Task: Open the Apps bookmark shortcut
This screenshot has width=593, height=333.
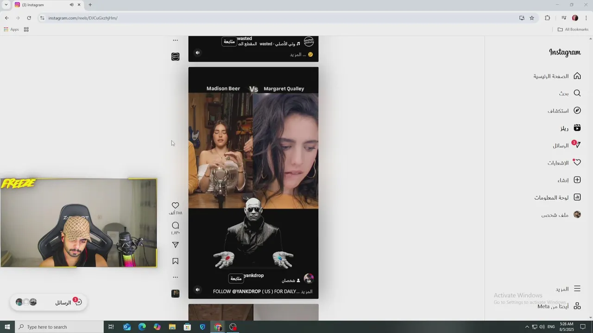Action: click(11, 29)
